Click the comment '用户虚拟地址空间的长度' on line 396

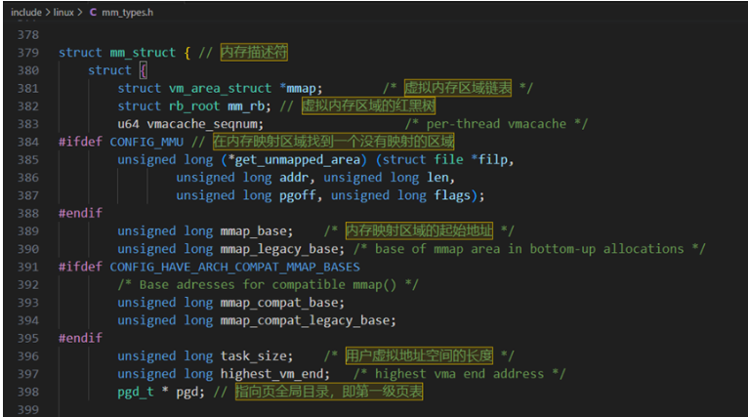[x=419, y=355]
